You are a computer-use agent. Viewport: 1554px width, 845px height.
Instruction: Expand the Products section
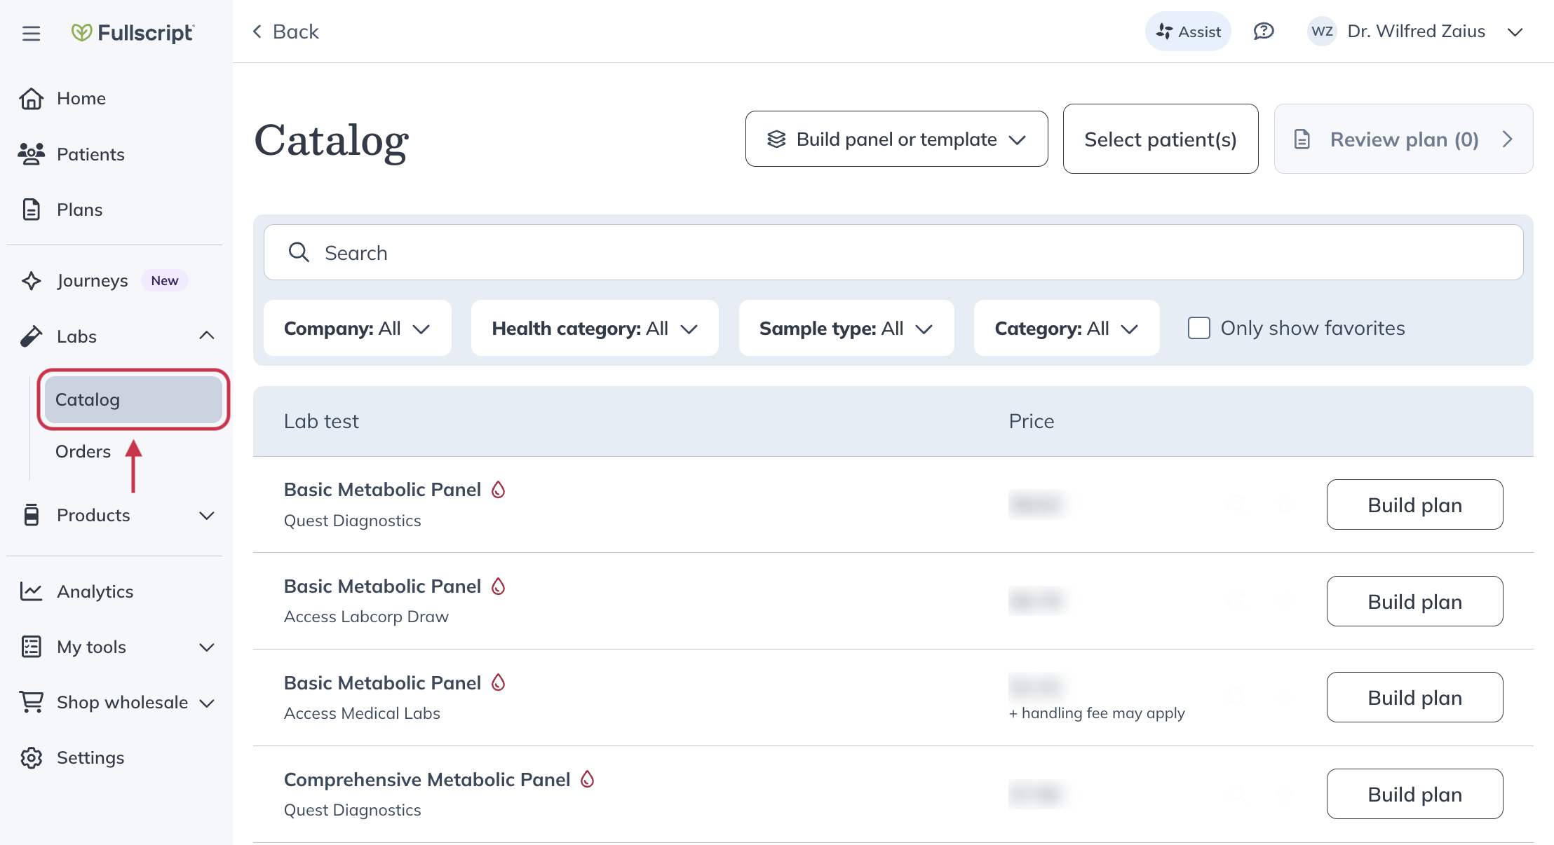(206, 516)
